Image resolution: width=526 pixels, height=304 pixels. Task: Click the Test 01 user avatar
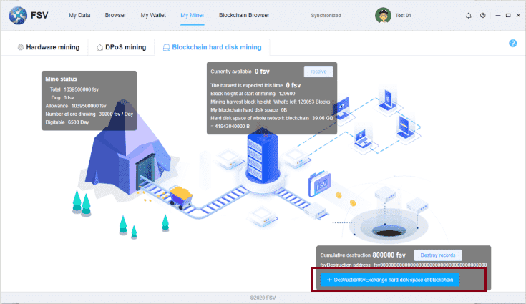tap(383, 16)
